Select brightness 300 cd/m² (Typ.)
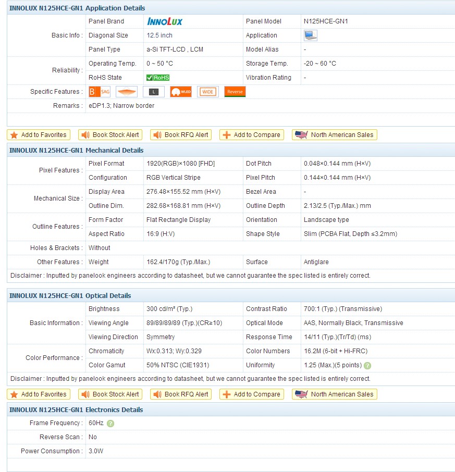455x472 pixels. pos(169,309)
